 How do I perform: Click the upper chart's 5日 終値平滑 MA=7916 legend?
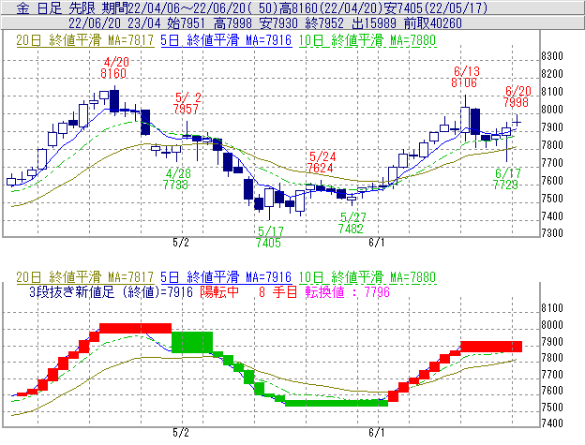[226, 40]
